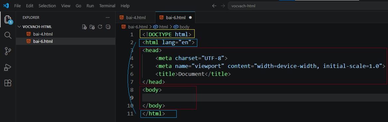Open the View menu
The image size is (388, 122).
pyautogui.click(x=66, y=6)
